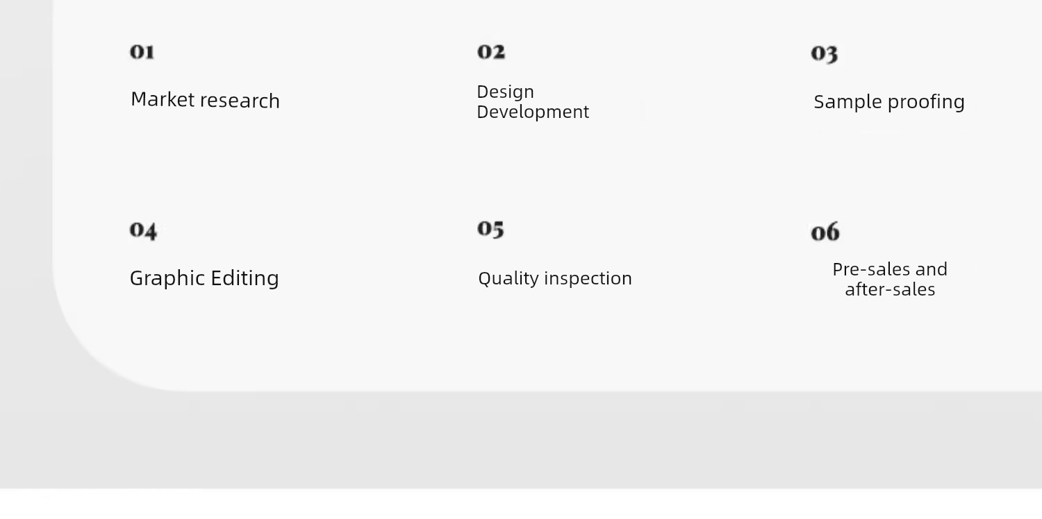
Task: Select the Quality inspection label
Action: point(555,278)
